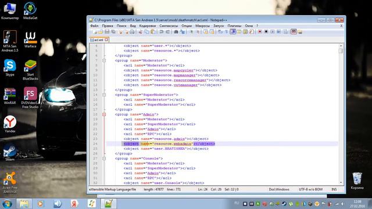Click 'resource.mapcycler' text in line 9
Screen dimensions: 372x209
pyautogui.click(x=174, y=70)
